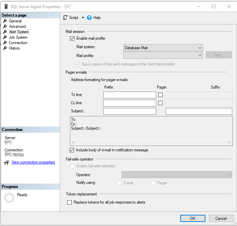Open the History page
237x226 pixels.
(14, 48)
